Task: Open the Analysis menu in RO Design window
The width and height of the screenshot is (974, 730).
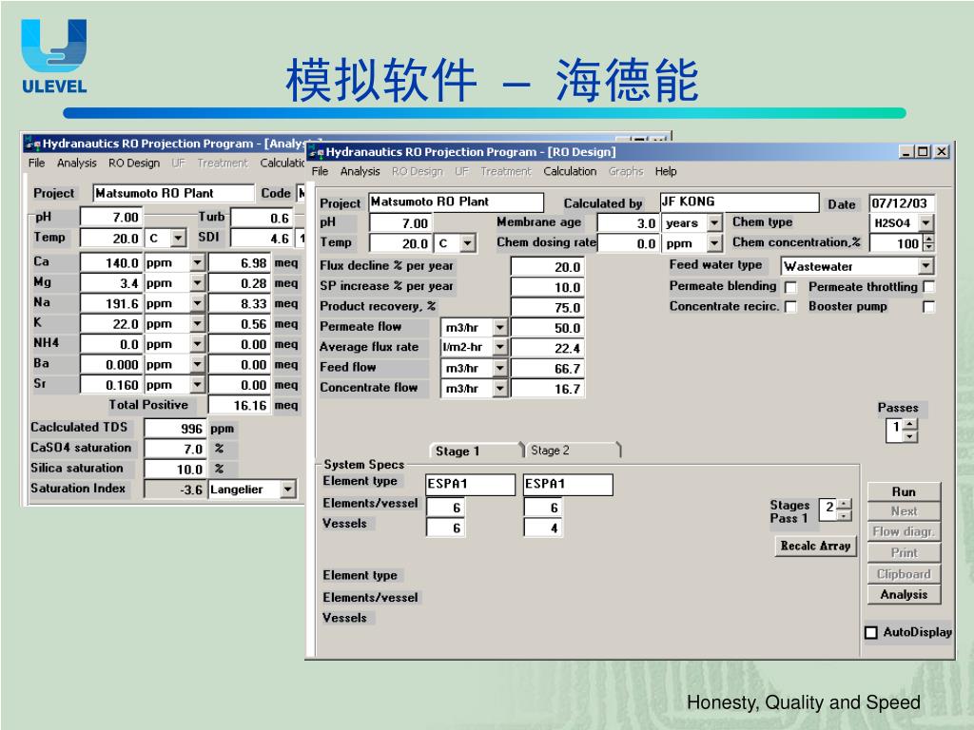Action: tap(360, 171)
